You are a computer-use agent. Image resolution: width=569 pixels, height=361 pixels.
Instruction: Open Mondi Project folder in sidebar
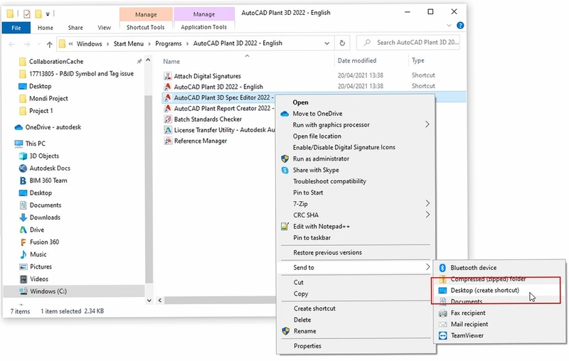(x=48, y=99)
